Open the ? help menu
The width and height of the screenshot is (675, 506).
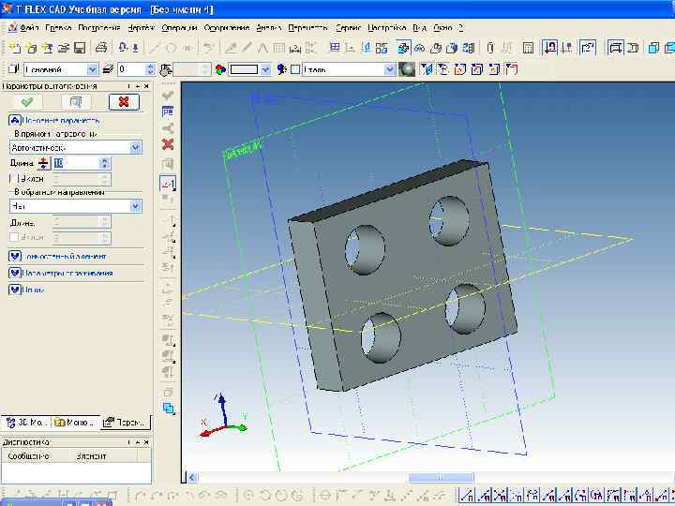pyautogui.click(x=460, y=28)
